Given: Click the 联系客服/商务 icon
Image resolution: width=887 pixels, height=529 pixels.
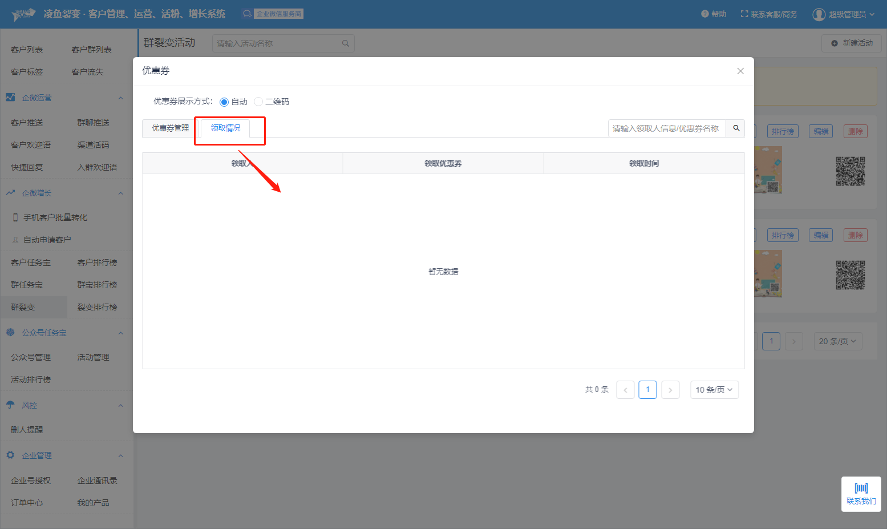Looking at the screenshot, I should tap(744, 14).
